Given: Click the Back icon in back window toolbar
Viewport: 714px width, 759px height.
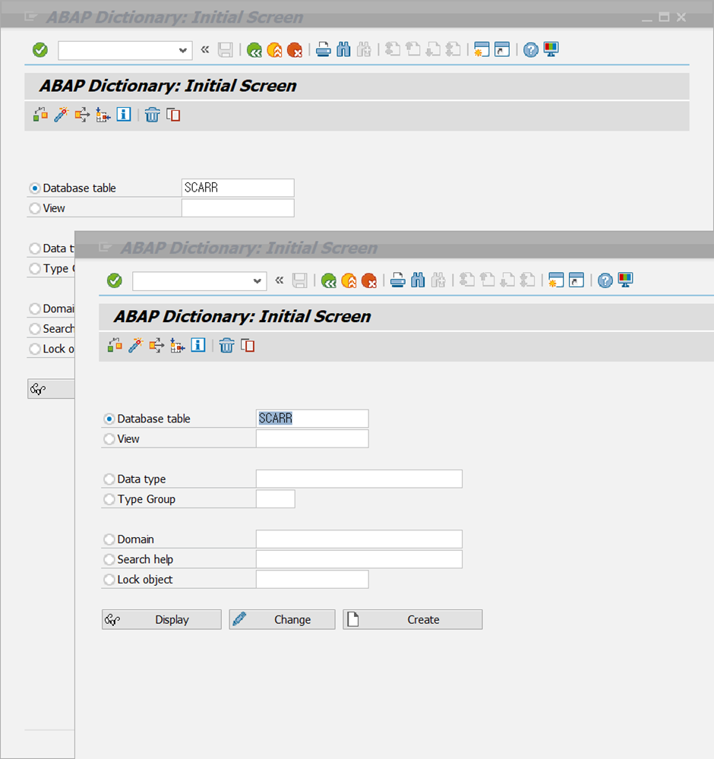Looking at the screenshot, I should [254, 49].
